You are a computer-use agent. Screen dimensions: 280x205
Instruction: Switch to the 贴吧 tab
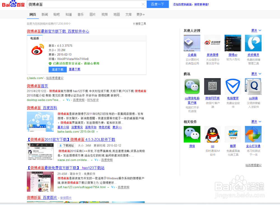[x=57, y=15]
